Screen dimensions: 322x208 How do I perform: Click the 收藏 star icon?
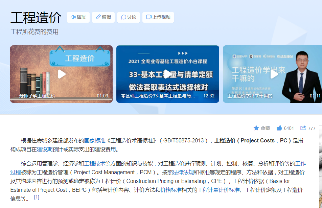click(256, 128)
